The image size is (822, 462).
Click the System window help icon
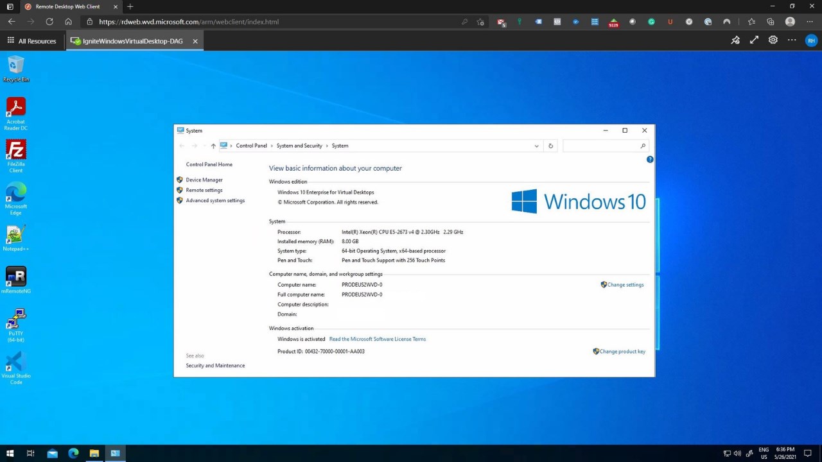[x=650, y=159]
